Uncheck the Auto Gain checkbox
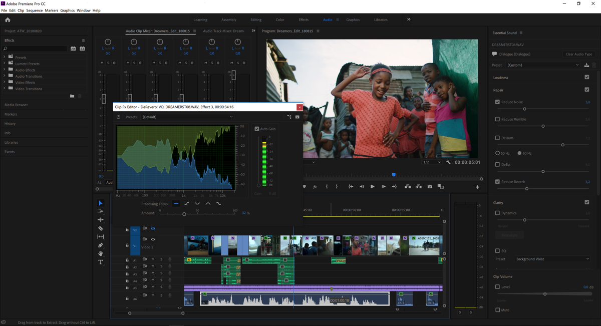 (x=257, y=129)
